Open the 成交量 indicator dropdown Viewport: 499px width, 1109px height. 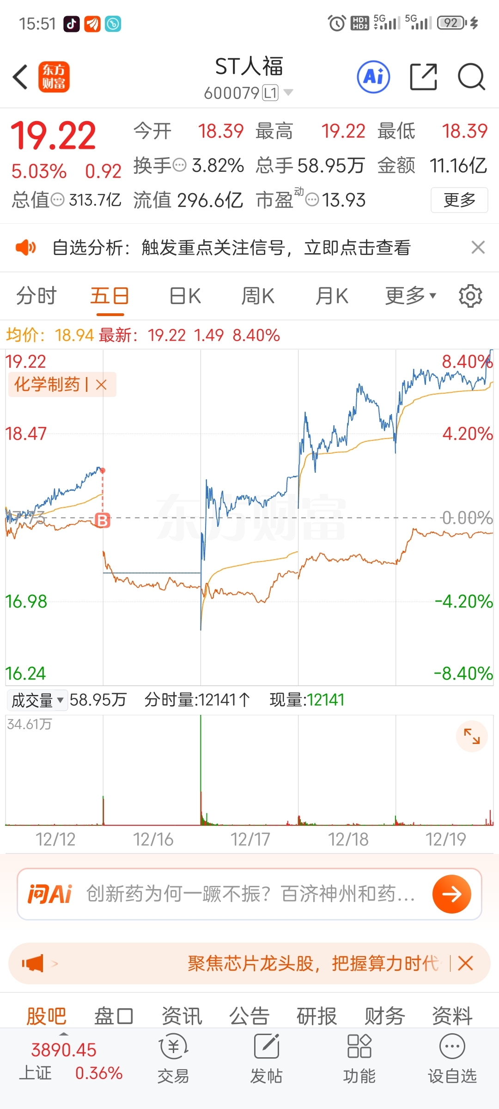[37, 700]
